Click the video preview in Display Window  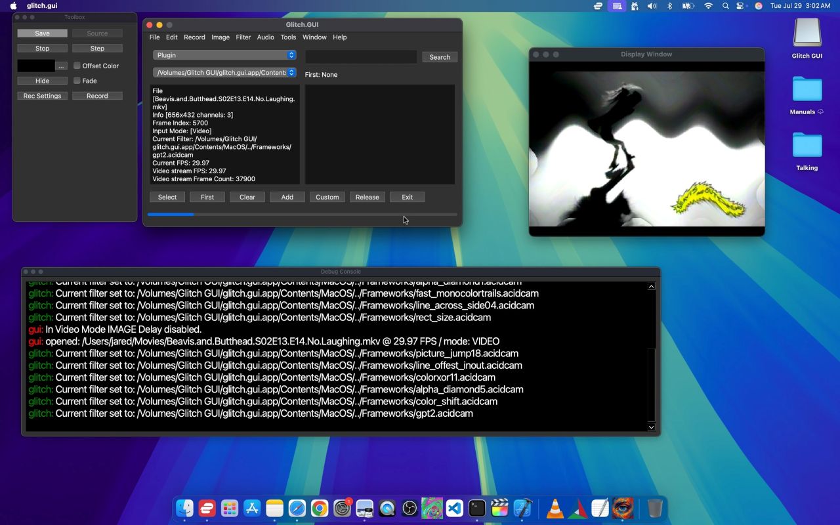[x=646, y=149]
